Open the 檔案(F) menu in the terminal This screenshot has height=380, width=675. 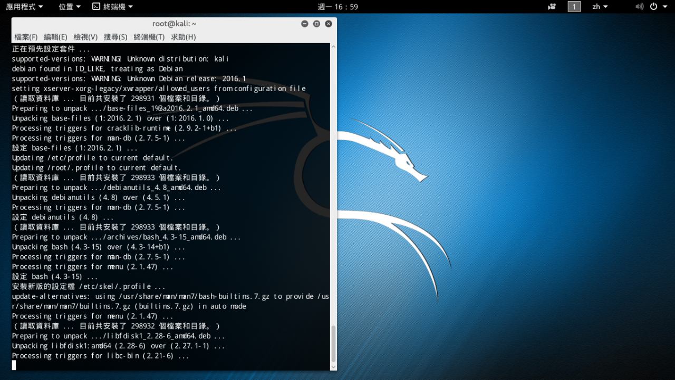tap(26, 37)
